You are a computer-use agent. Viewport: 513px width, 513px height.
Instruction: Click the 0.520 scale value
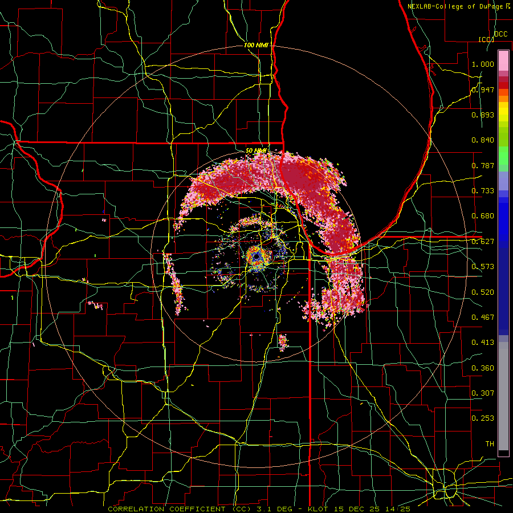point(483,292)
